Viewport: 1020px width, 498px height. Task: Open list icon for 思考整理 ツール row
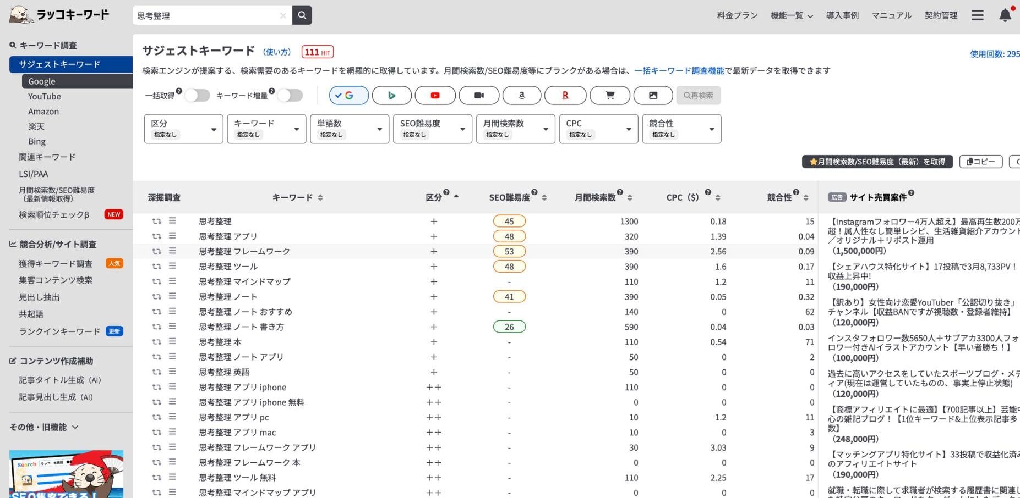pos(172,266)
